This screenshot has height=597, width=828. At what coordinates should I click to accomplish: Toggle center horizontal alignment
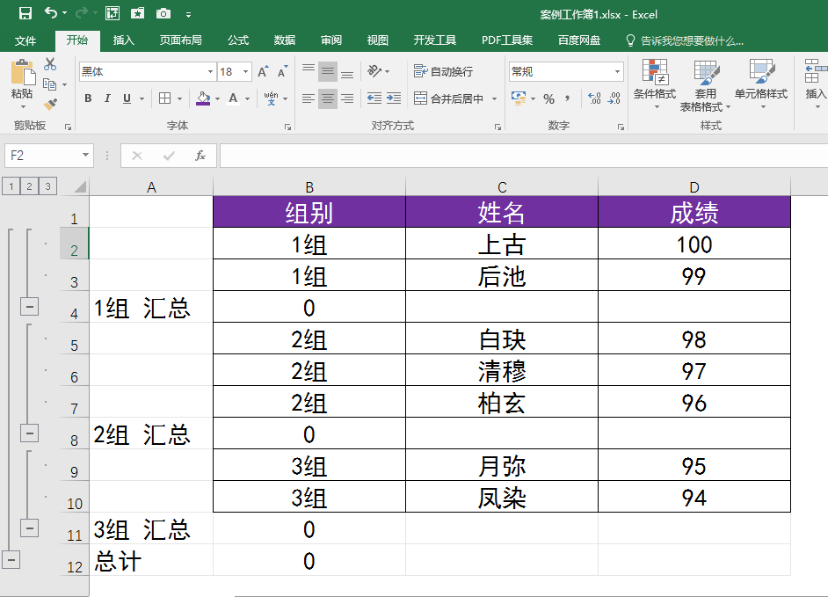pyautogui.click(x=328, y=98)
